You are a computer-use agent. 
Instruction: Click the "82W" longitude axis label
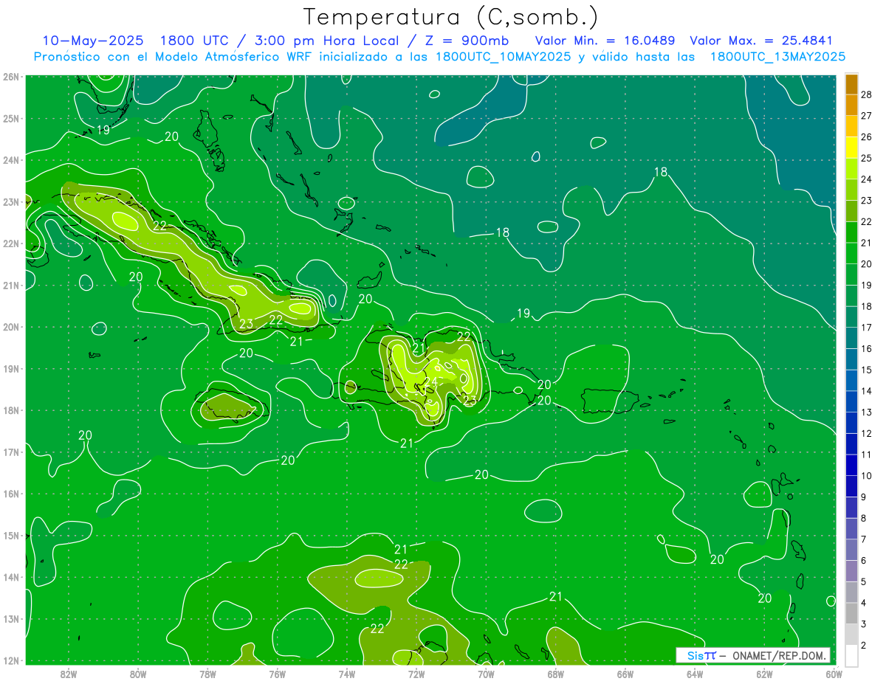69,674
